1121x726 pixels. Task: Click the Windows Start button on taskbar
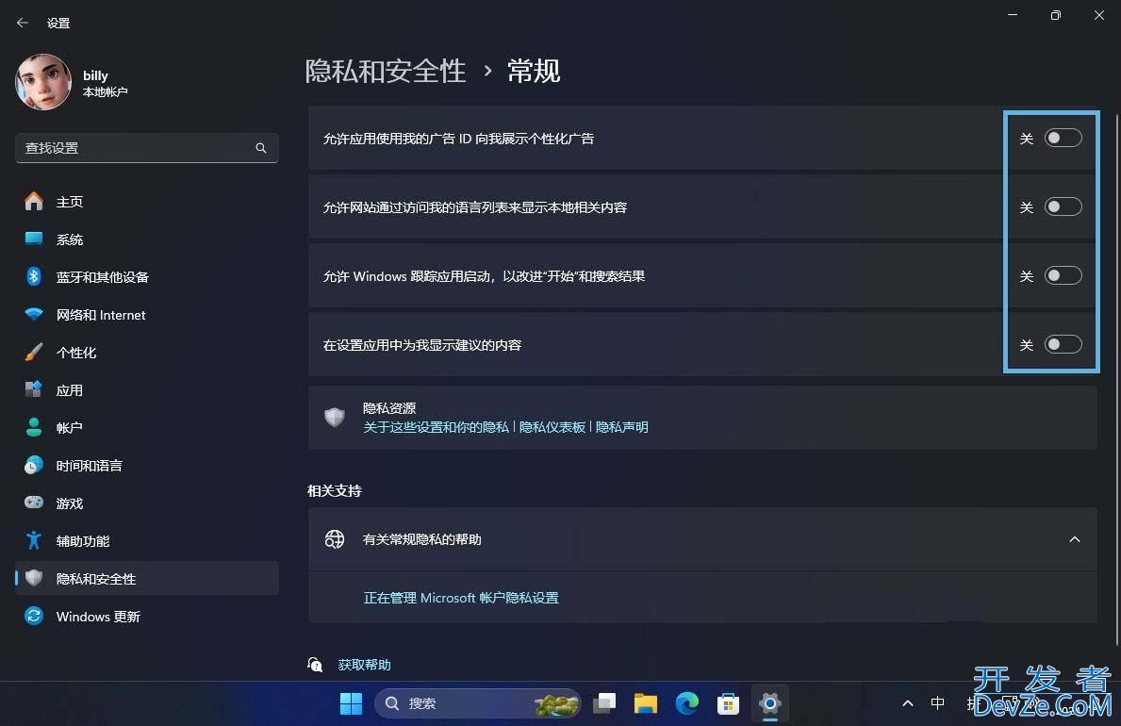pos(351,703)
